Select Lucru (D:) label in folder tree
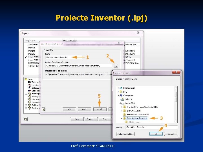 click(x=130, y=103)
